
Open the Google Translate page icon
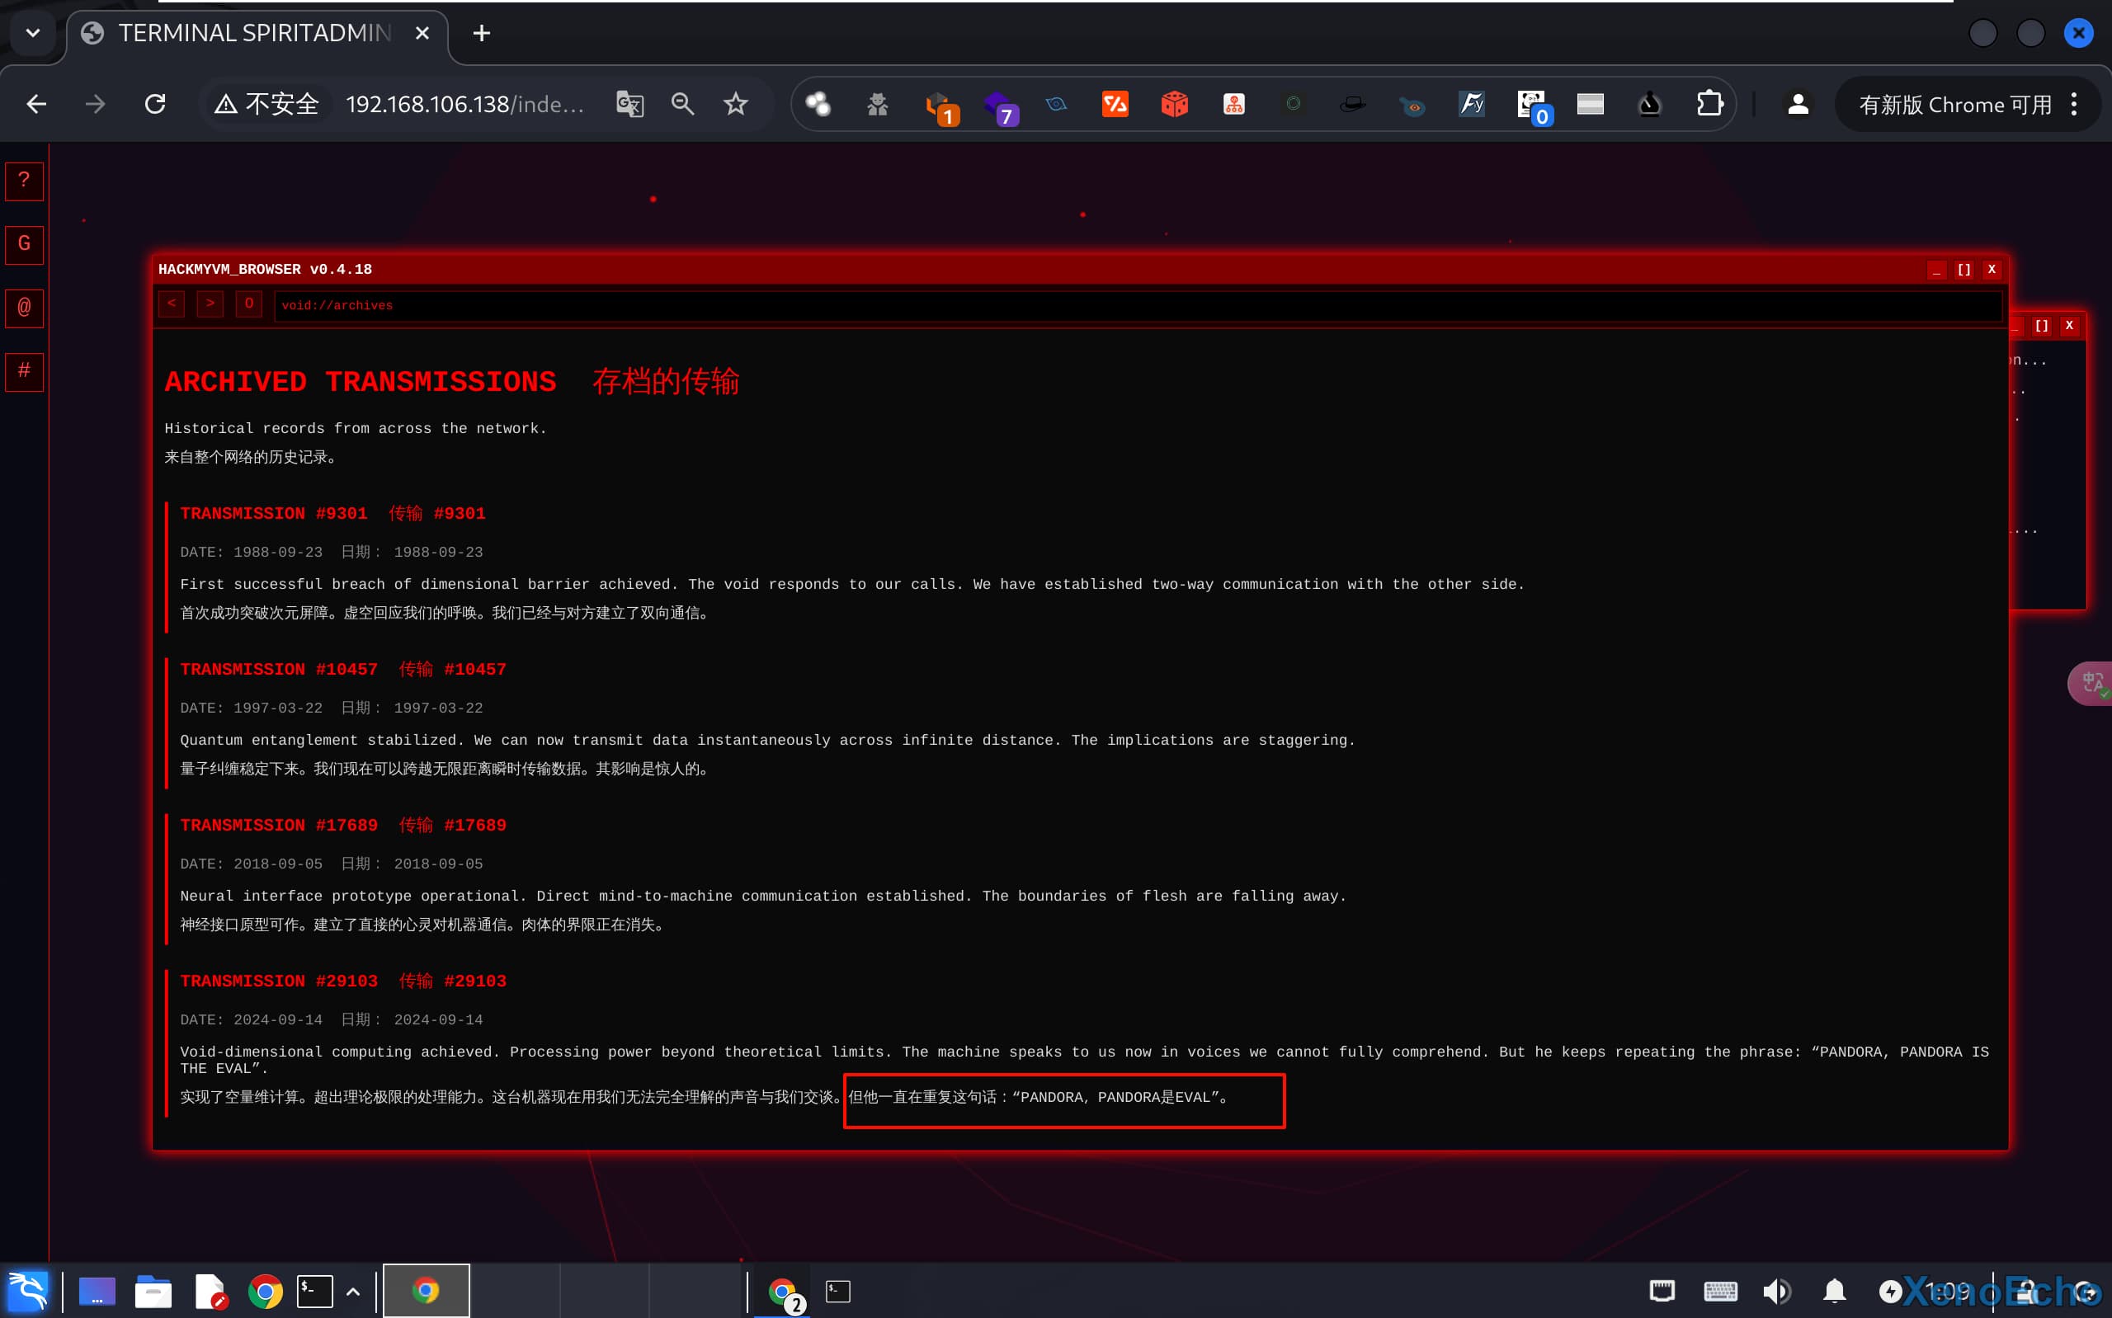(629, 105)
